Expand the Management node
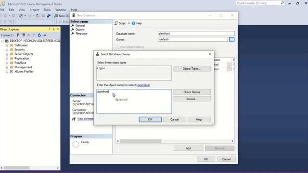 click(x=7, y=67)
